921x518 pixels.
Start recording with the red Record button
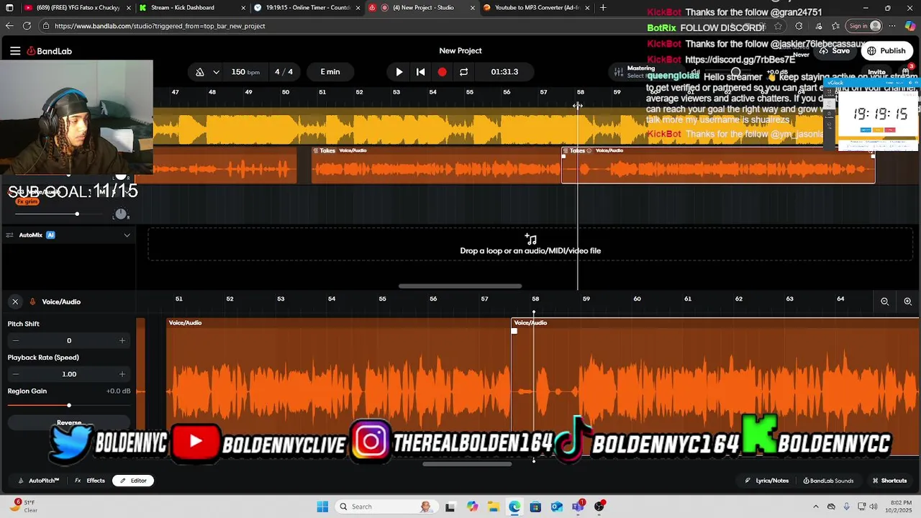(x=443, y=72)
